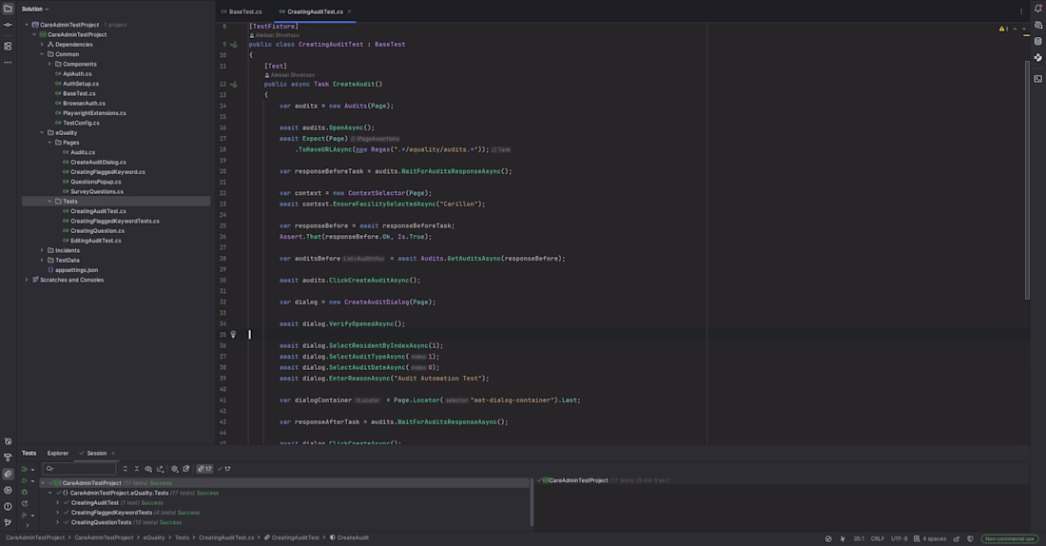This screenshot has height=546, width=1046.
Task: Open the test view options eye icon
Action: pyautogui.click(x=148, y=469)
